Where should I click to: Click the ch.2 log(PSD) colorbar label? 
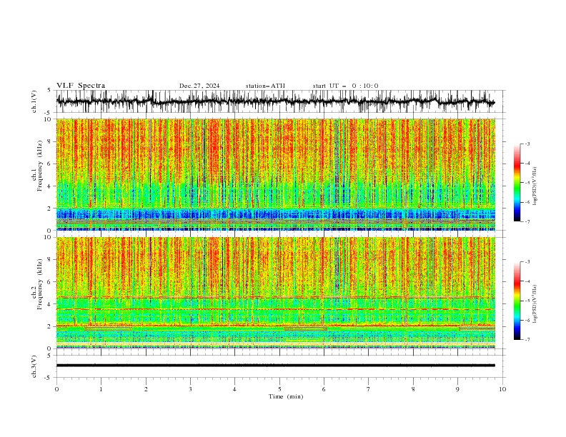coord(535,304)
